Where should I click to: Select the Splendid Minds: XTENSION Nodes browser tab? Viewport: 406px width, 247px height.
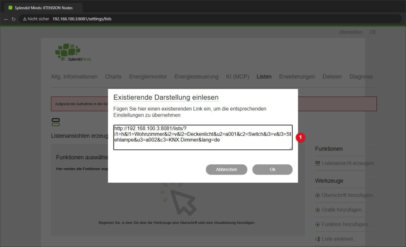click(x=43, y=8)
